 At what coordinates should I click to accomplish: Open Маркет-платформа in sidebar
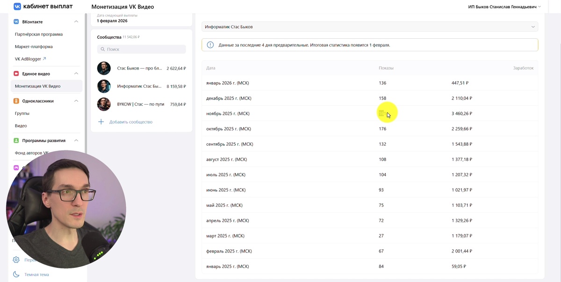(x=34, y=47)
